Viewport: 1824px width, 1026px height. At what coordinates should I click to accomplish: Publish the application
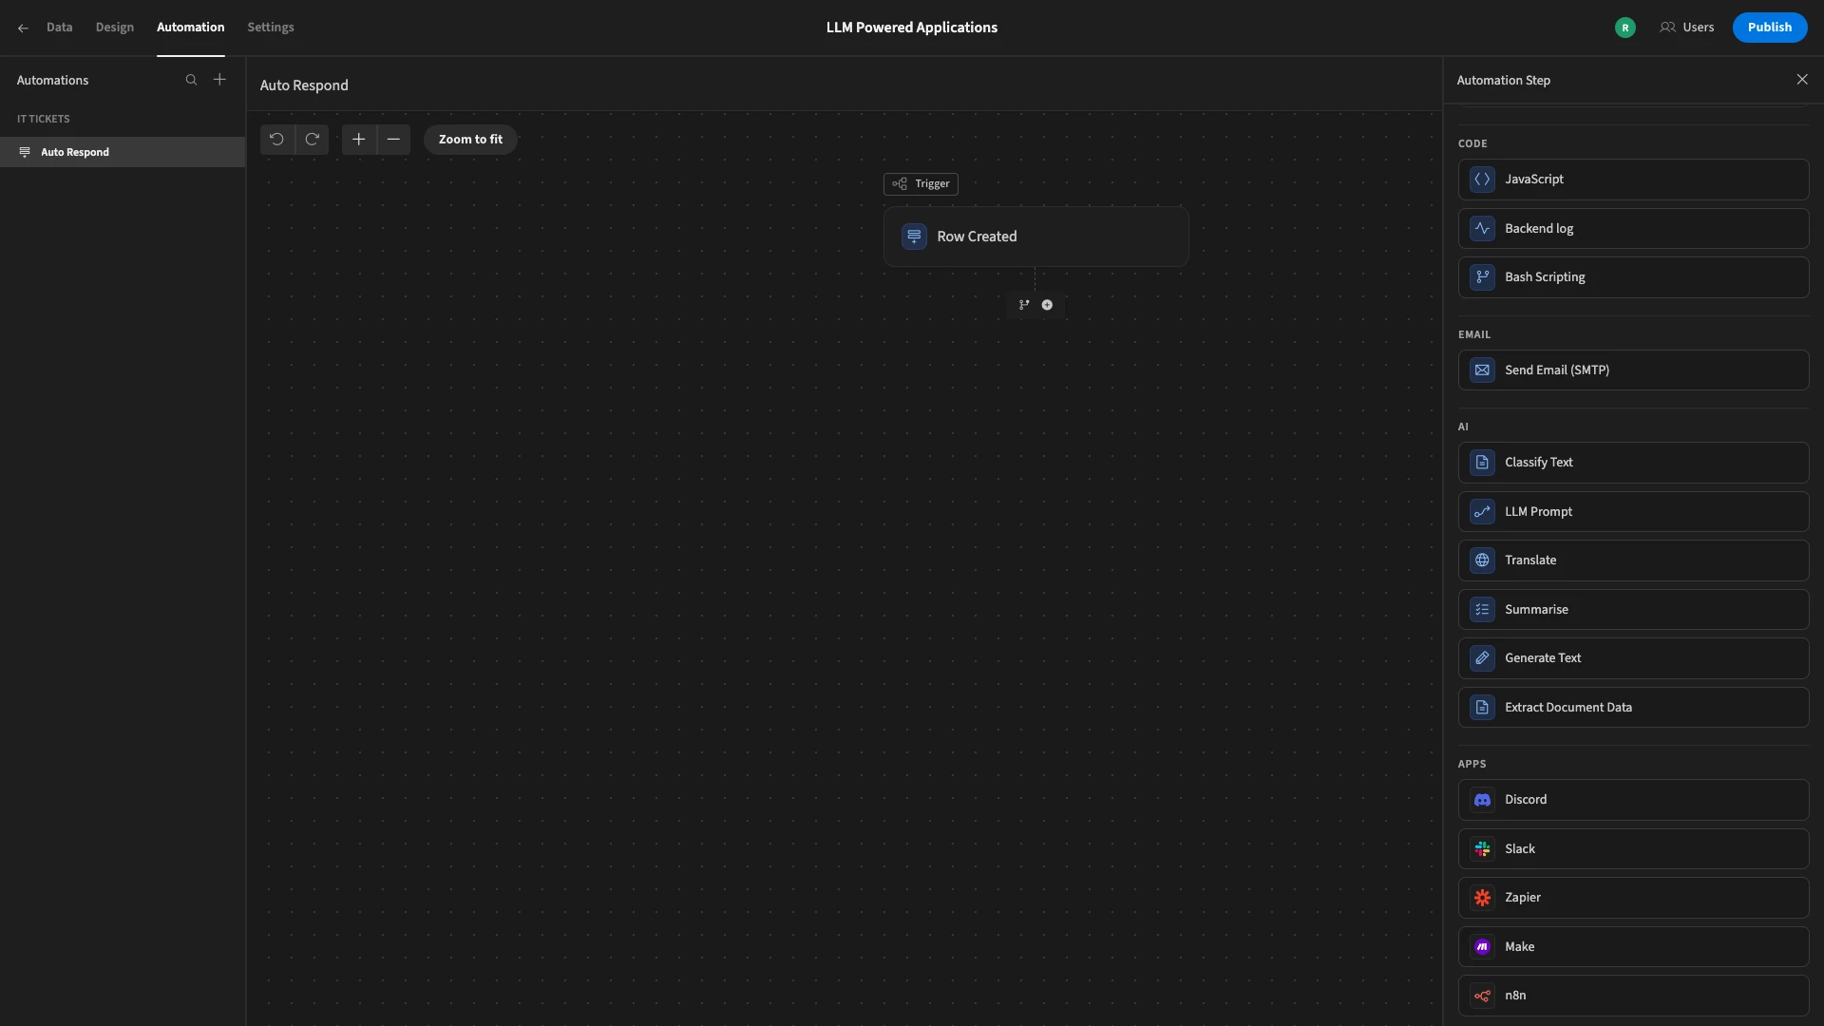(x=1769, y=28)
